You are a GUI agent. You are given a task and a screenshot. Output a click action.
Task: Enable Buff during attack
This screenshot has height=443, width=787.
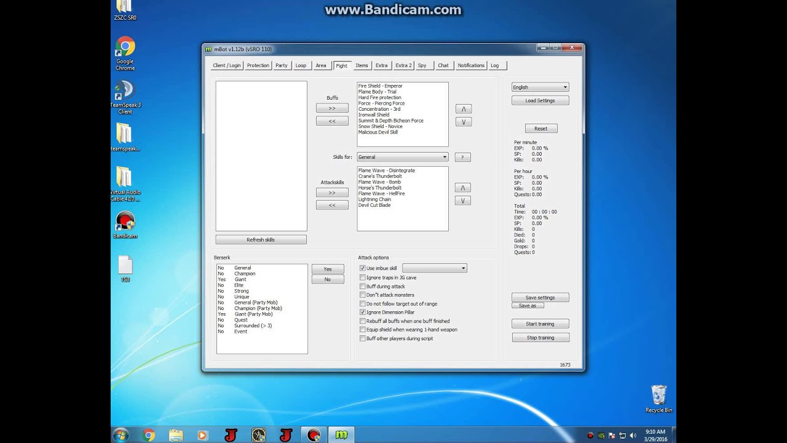[363, 286]
